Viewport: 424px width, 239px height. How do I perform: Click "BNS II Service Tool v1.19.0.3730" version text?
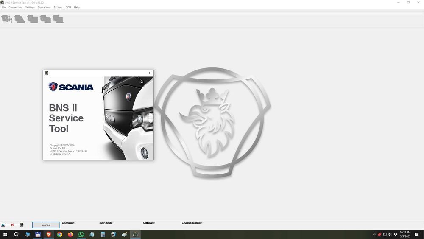[x=68, y=151]
